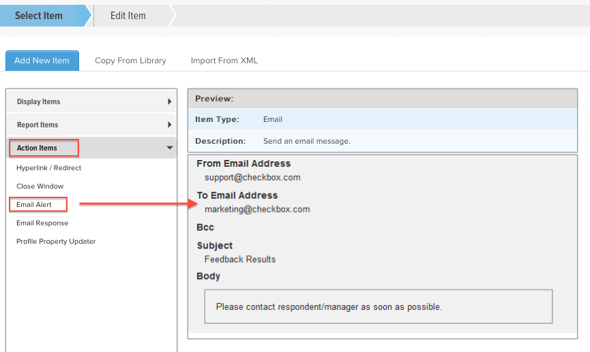
Task: Click the Action Items category header
Action: (x=91, y=148)
